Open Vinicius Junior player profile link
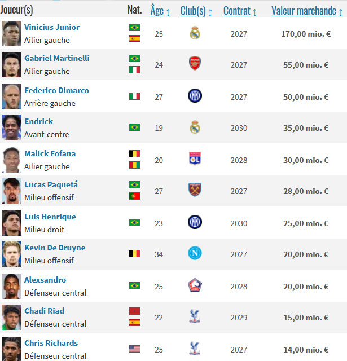 click(52, 27)
